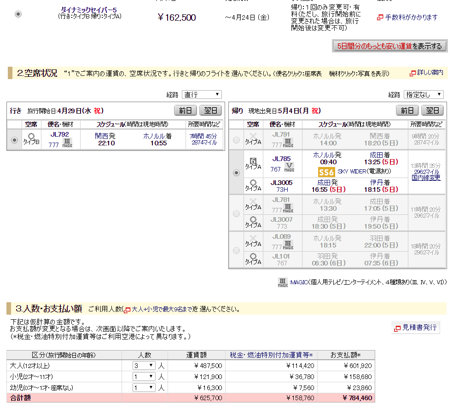Open JL792 flight number seat map link

click(59, 134)
